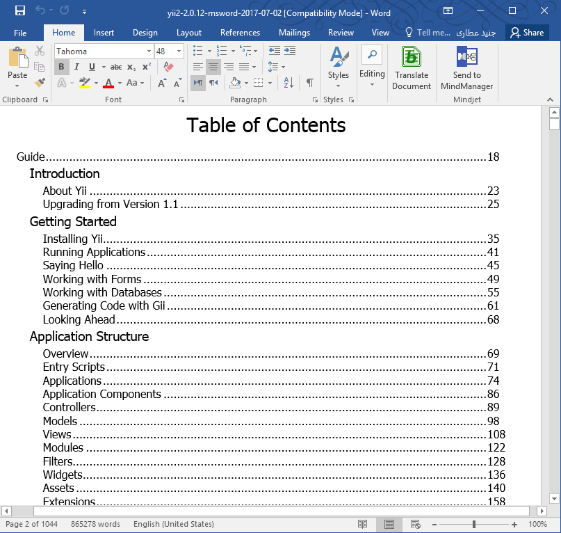Viewport: 561px width, 533px height.
Task: Toggle Subscript formatting
Action: [x=131, y=67]
